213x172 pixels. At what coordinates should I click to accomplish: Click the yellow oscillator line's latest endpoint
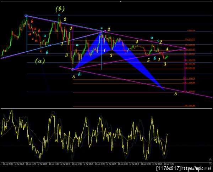[168, 134]
